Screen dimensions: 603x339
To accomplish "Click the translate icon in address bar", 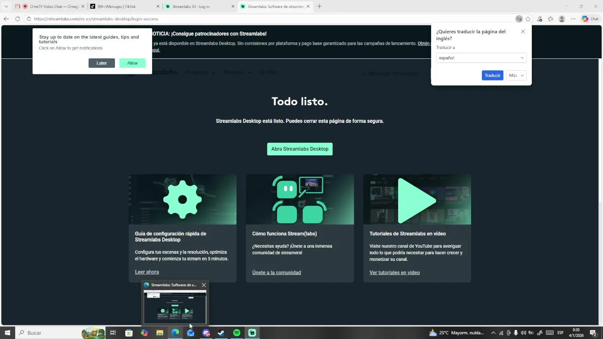I will [519, 19].
